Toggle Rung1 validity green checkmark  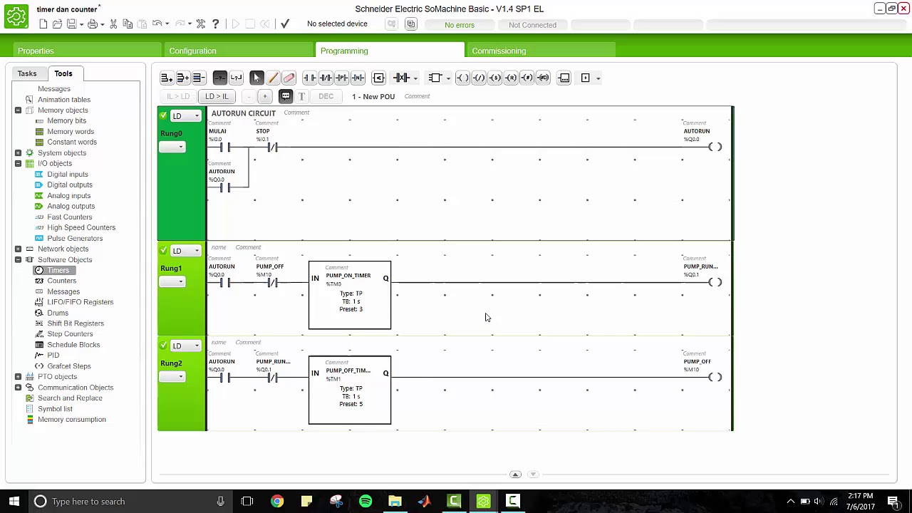[x=163, y=250]
